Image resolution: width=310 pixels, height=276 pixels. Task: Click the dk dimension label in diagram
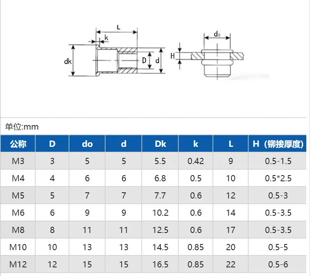point(68,62)
